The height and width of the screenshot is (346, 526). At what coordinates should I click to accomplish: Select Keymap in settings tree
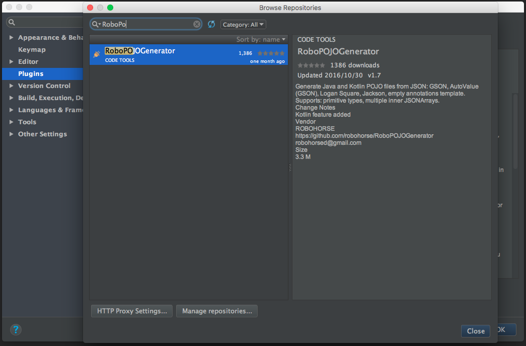tap(32, 50)
